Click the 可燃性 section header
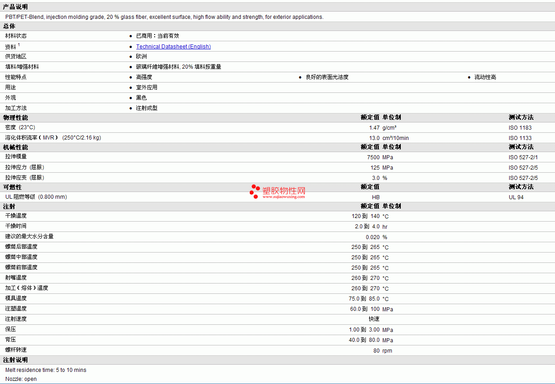Viewport: 555px width, 384px height. point(12,187)
